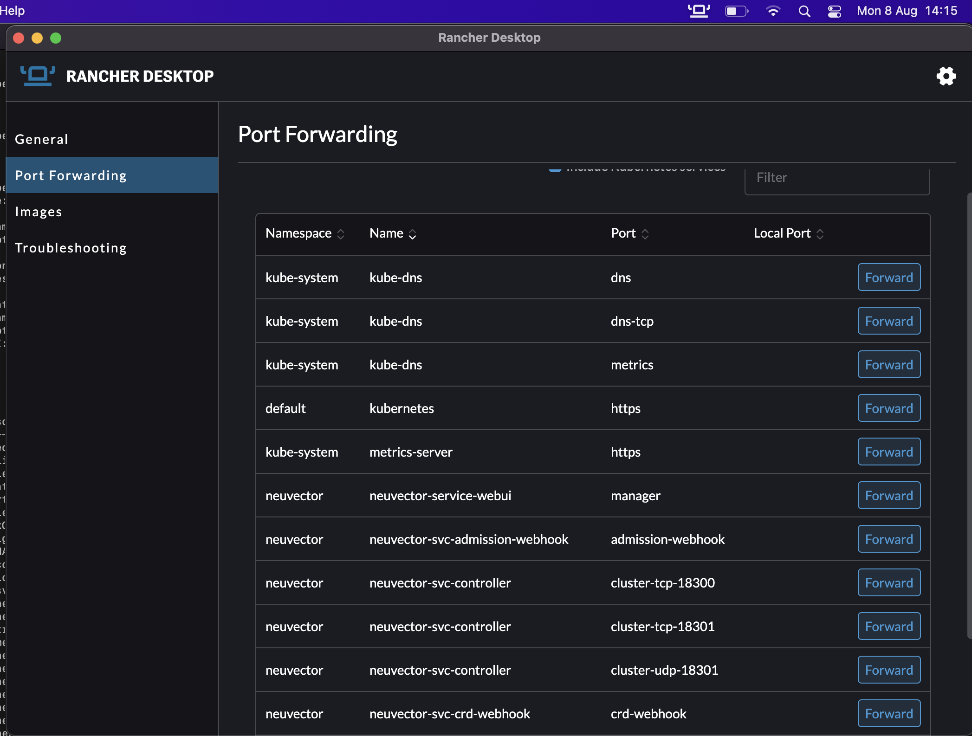972x736 pixels.
Task: Sort table by Name column
Action: (x=393, y=233)
